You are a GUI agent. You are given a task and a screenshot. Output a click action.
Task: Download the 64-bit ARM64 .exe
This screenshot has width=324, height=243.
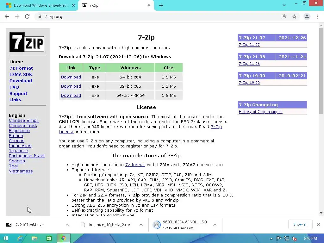click(71, 96)
